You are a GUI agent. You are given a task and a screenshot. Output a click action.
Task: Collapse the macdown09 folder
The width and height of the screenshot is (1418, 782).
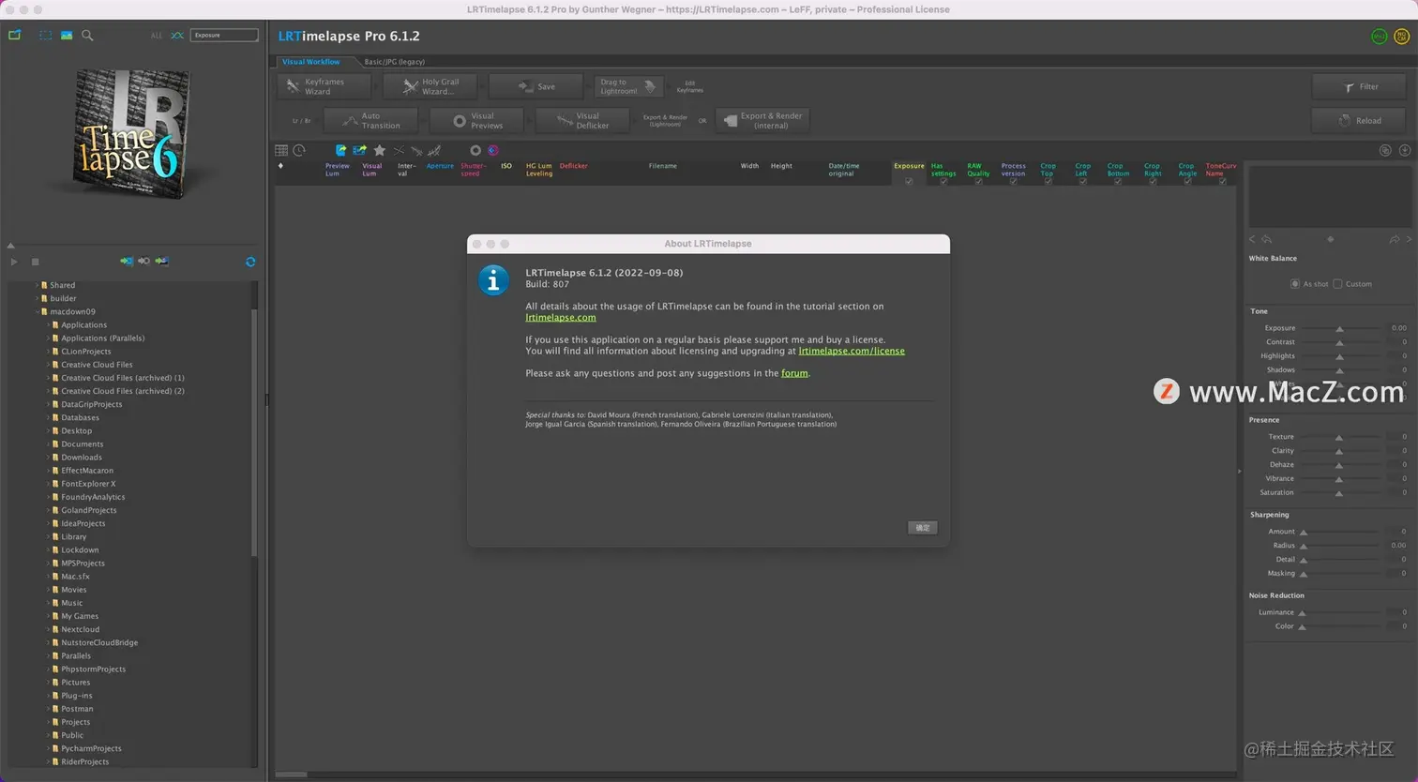pyautogui.click(x=37, y=311)
